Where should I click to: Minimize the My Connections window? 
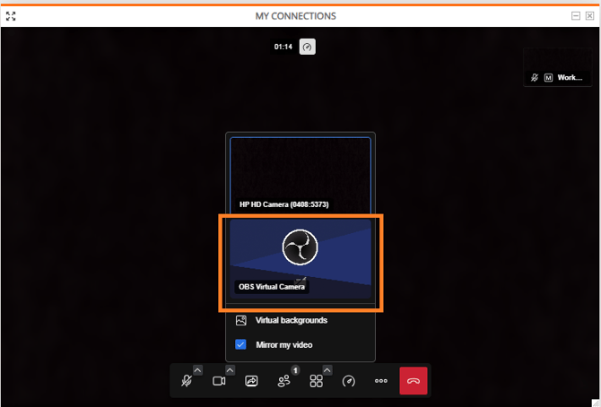[x=575, y=16]
